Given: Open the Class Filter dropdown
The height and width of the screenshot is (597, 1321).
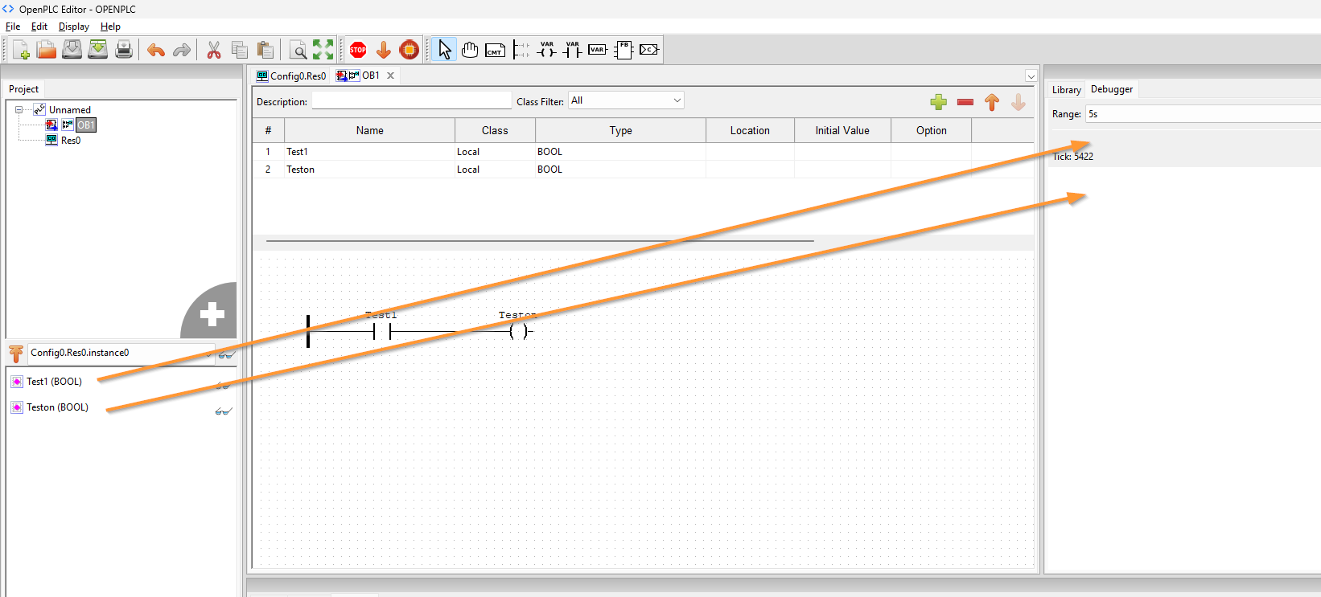Looking at the screenshot, I should coord(626,100).
